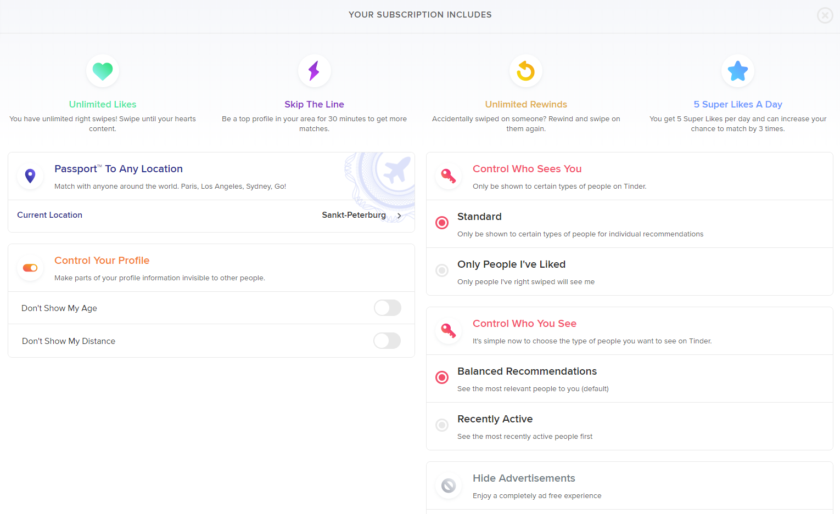Click the key icon beside Control Who You See
This screenshot has height=514, width=840.
click(x=449, y=330)
